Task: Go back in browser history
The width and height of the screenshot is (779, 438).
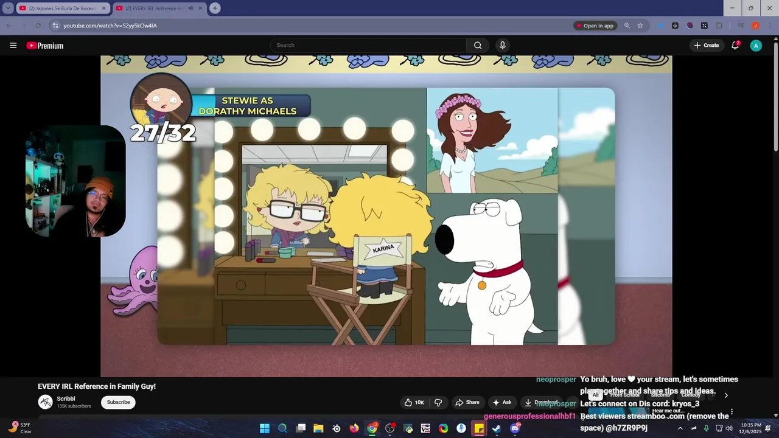Action: (x=9, y=26)
